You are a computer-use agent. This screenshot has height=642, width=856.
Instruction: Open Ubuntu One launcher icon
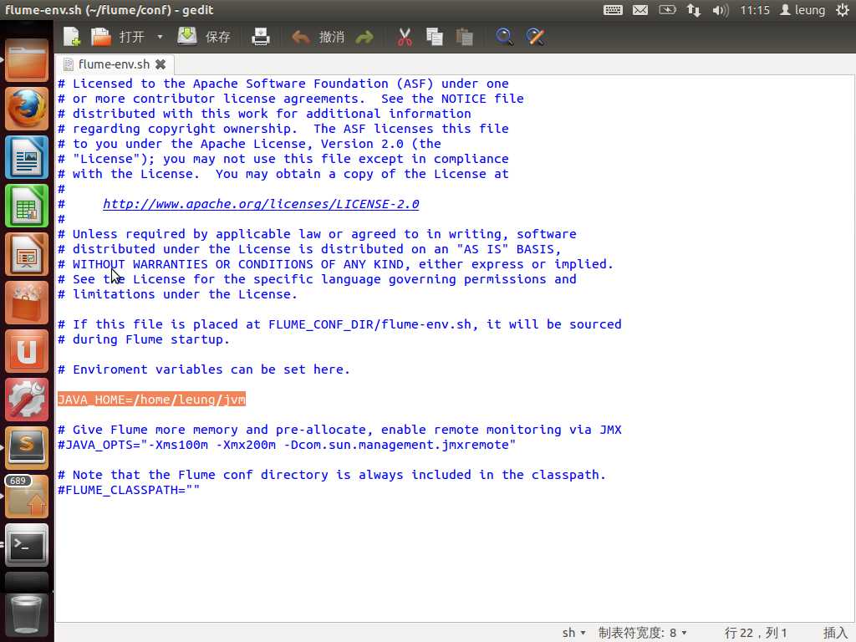26,351
